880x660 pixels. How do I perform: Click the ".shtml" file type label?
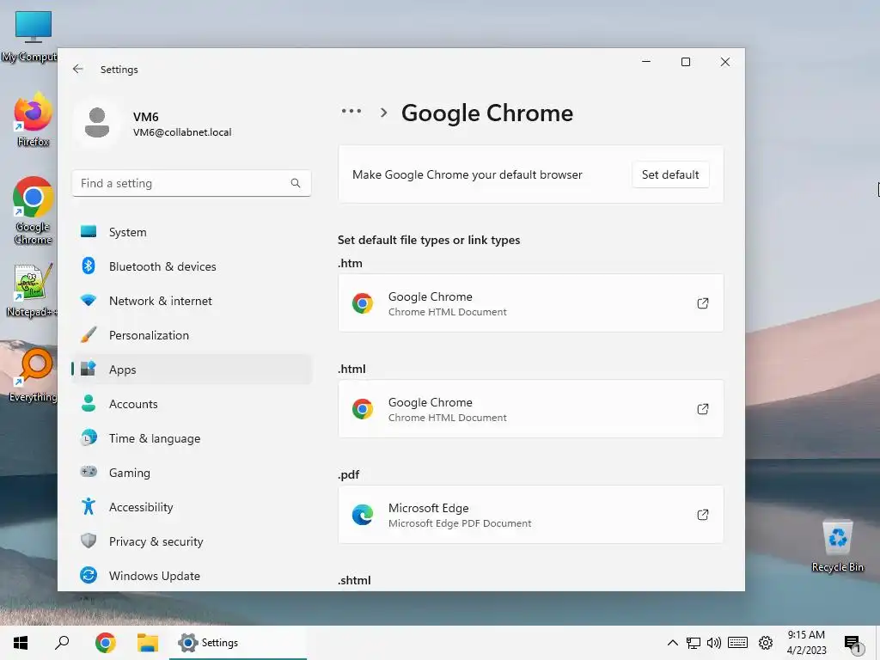(x=354, y=580)
